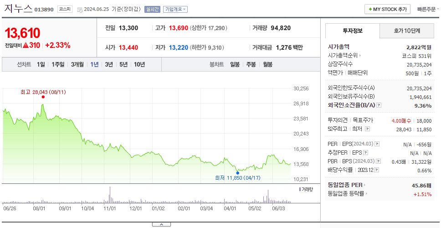Image resolution: width=441 pixels, height=228 pixels.
Task: Click the stock code 013890
Action: pos(44,10)
